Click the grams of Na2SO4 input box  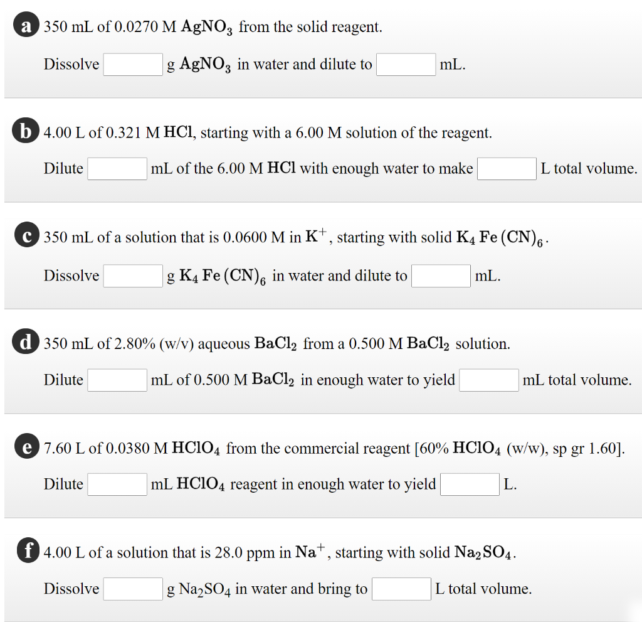[133, 589]
